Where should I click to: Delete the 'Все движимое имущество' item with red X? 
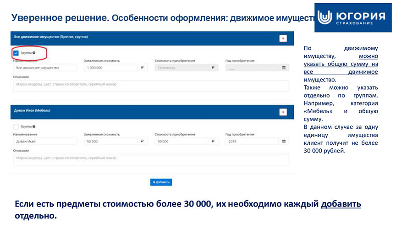tap(283, 38)
